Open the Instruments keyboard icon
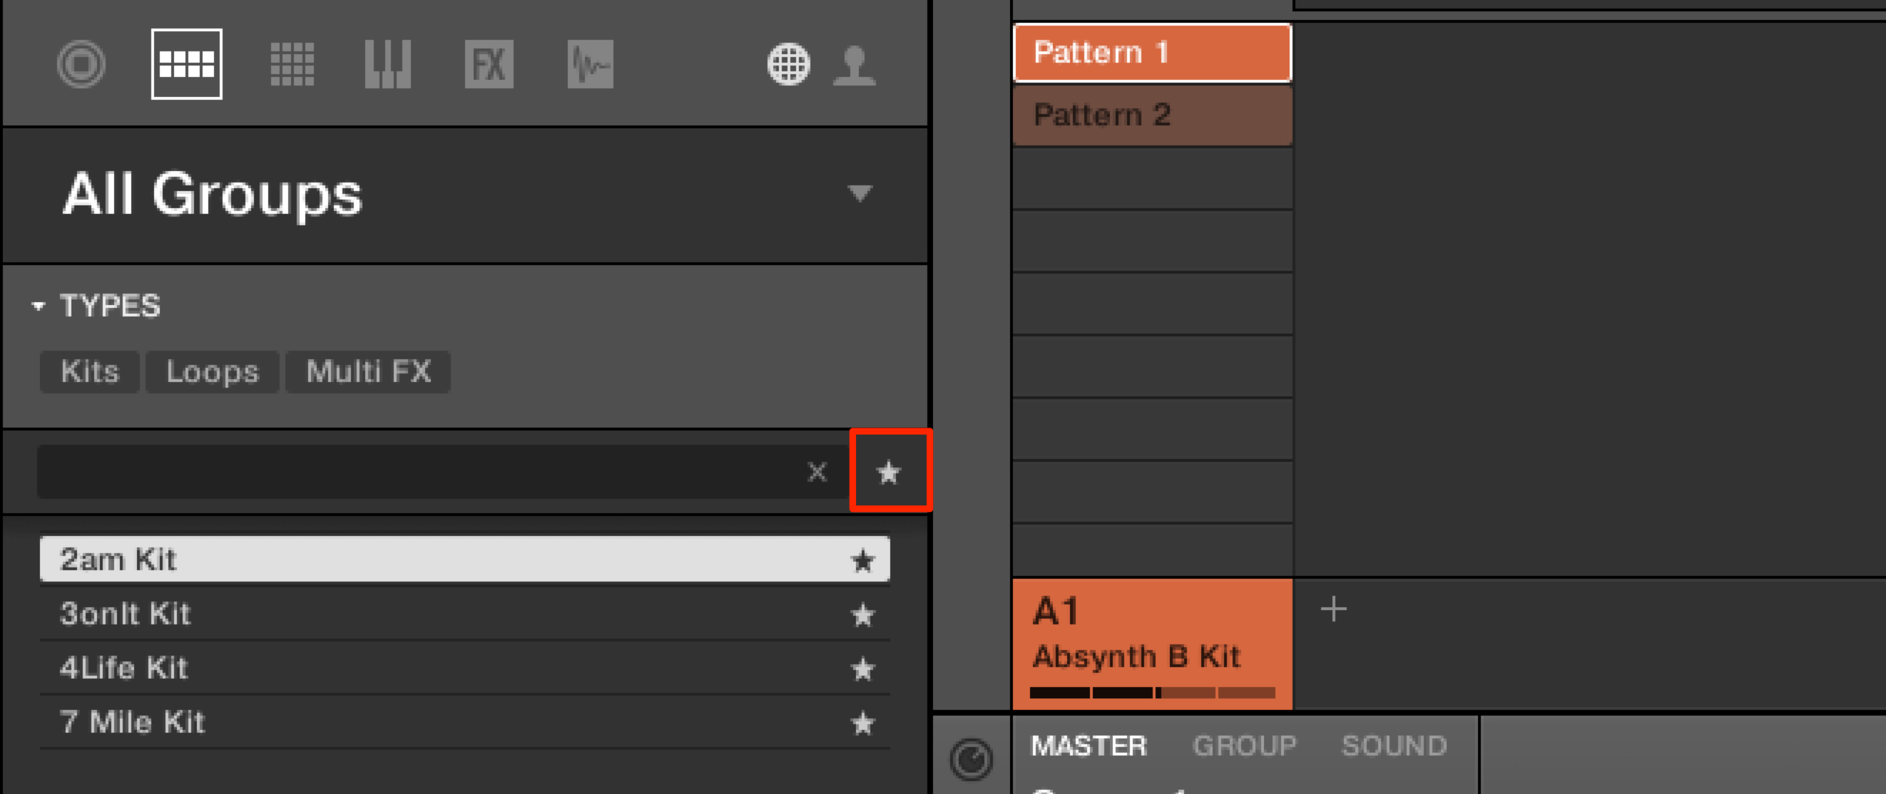The height and width of the screenshot is (794, 1886). (x=388, y=64)
